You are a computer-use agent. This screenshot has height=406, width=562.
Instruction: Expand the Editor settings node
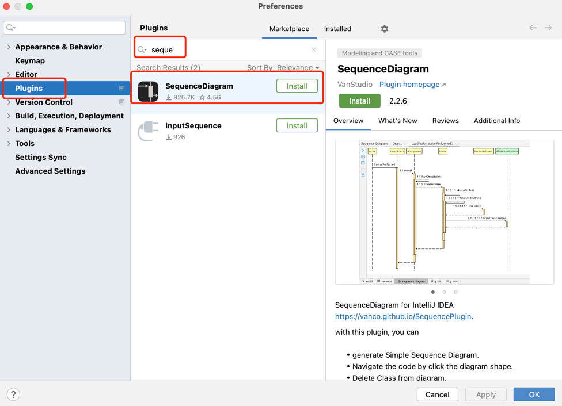coord(9,74)
